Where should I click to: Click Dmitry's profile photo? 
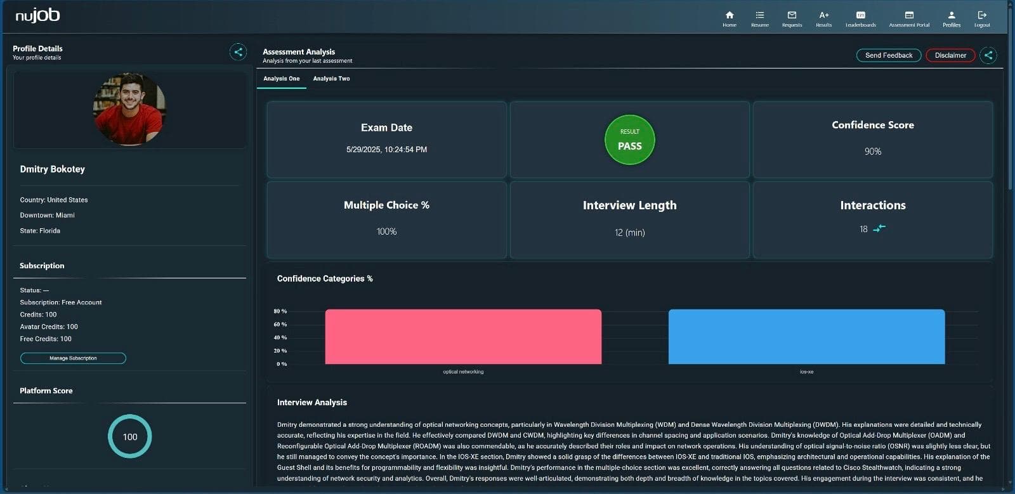(129, 108)
